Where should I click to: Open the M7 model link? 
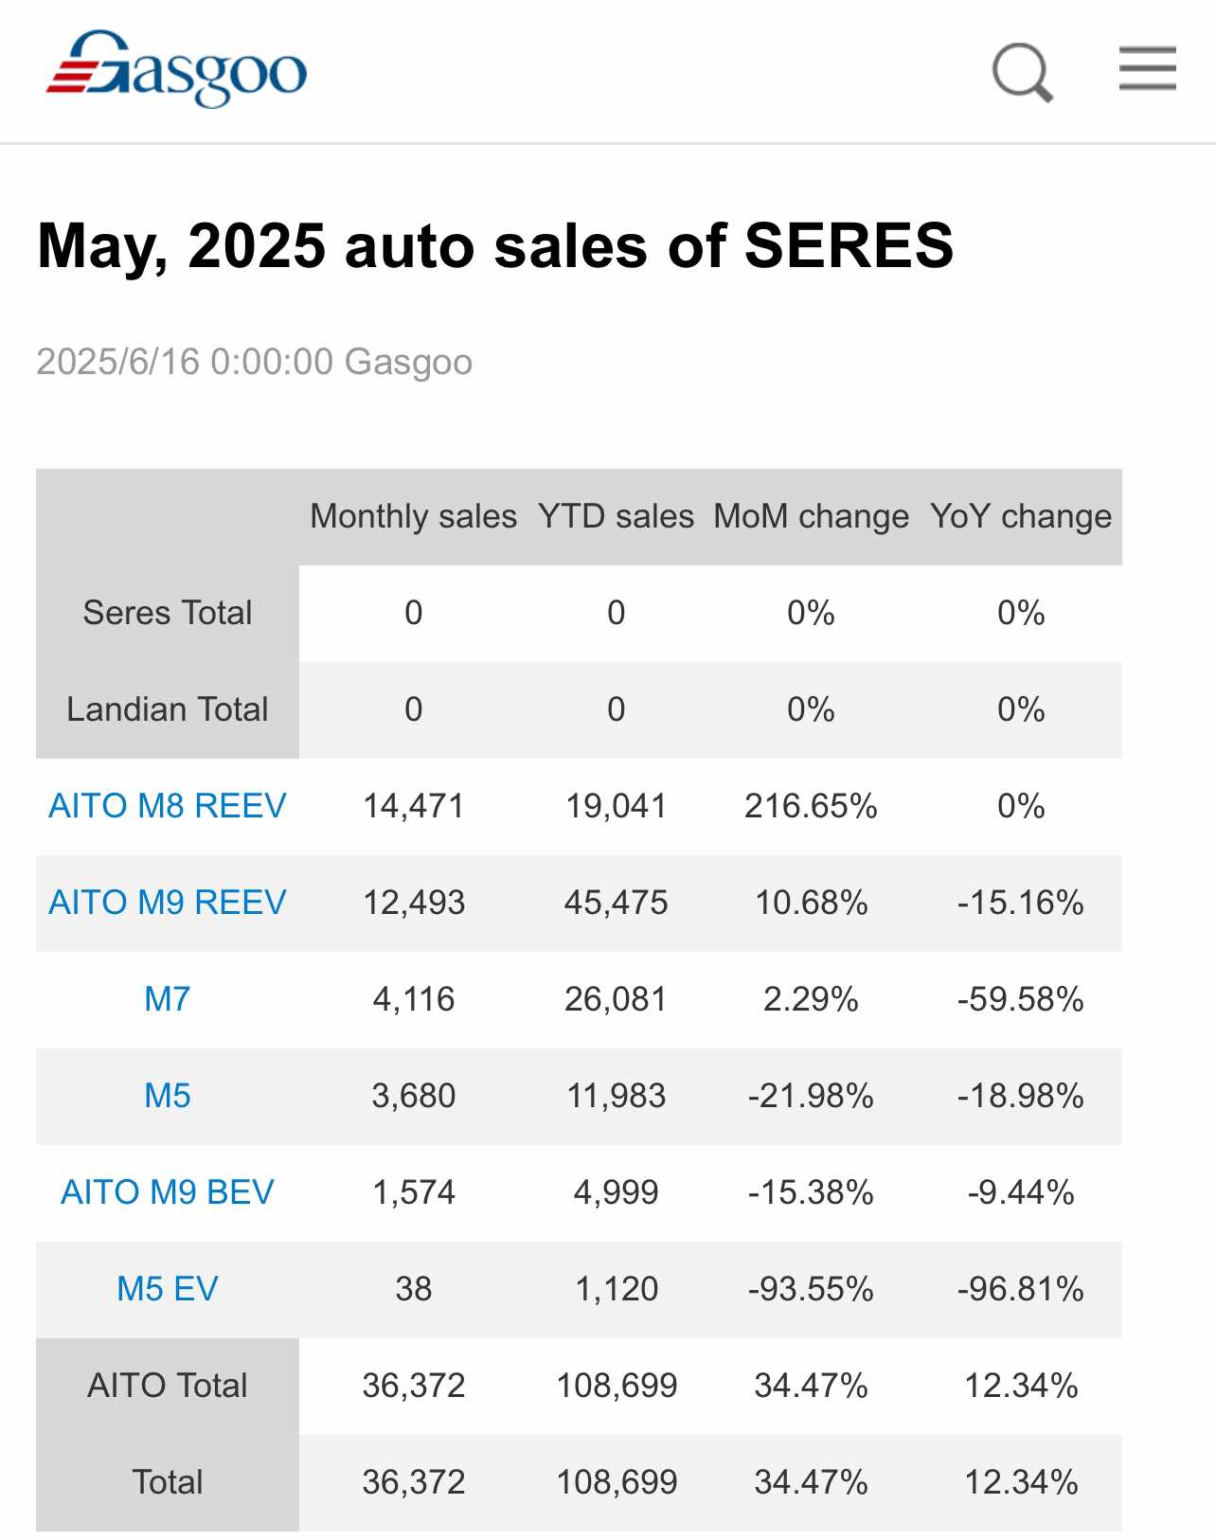[168, 999]
